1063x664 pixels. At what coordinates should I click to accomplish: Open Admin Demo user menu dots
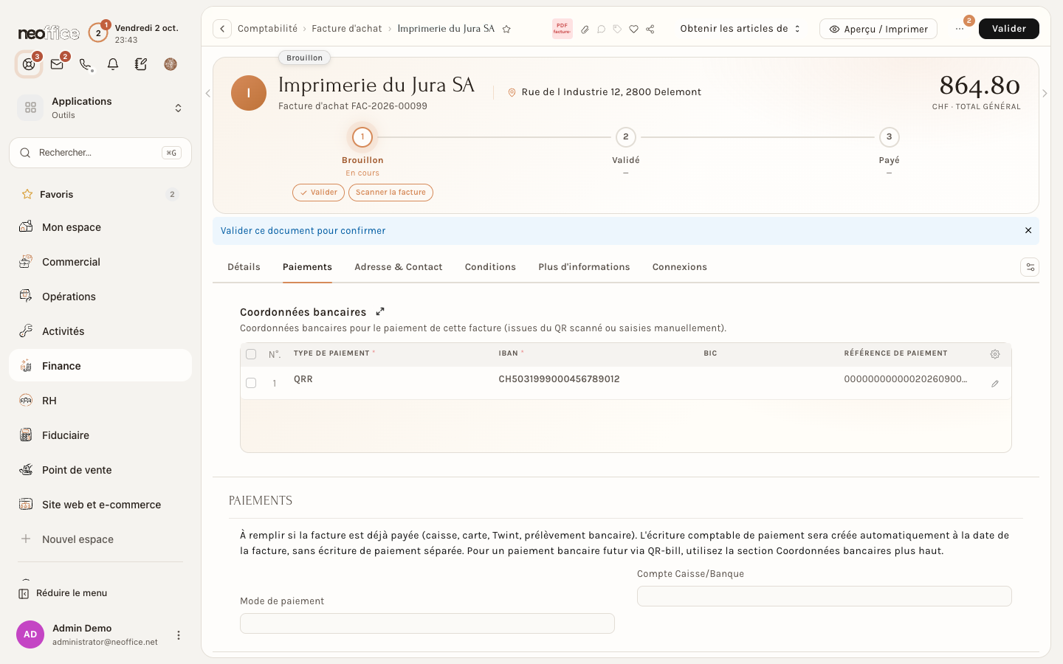point(178,635)
